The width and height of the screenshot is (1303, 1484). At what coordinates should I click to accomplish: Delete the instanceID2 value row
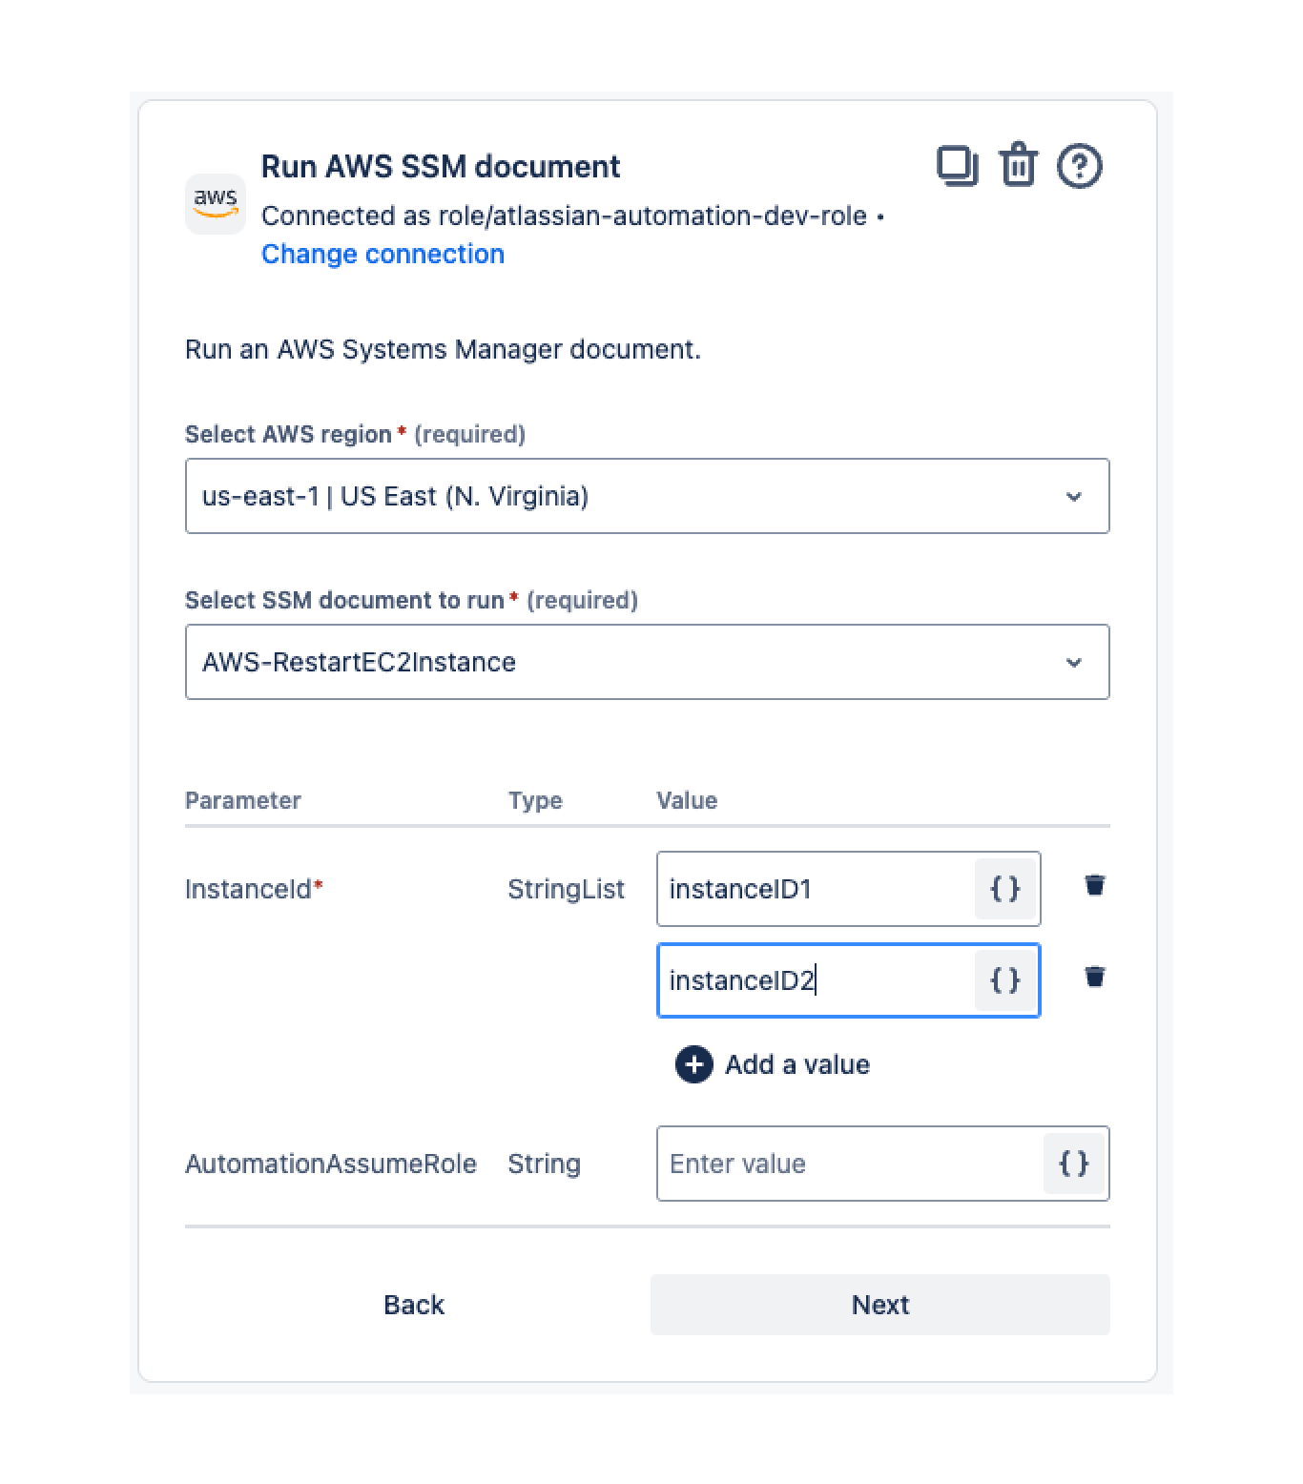[1094, 977]
